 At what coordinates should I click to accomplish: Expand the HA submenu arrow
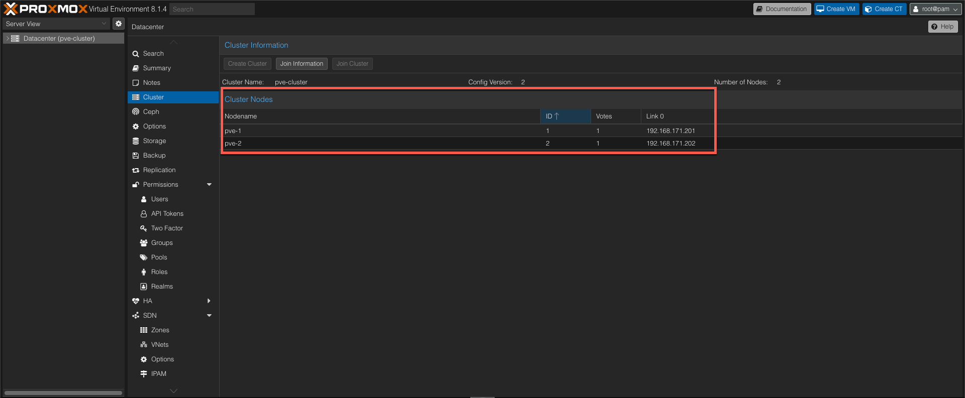point(209,301)
